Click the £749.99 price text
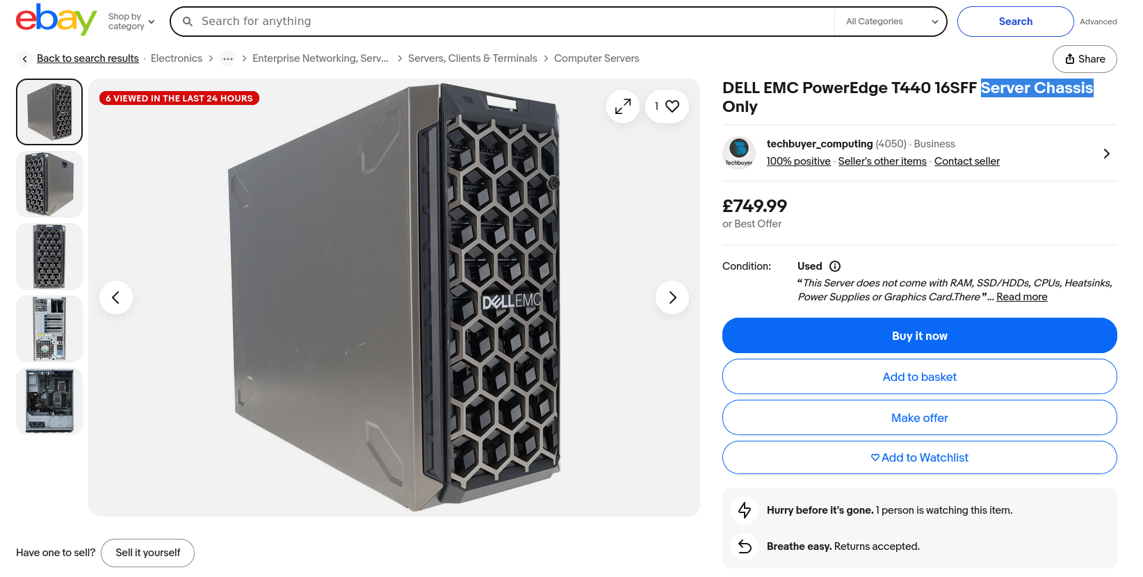 (755, 206)
